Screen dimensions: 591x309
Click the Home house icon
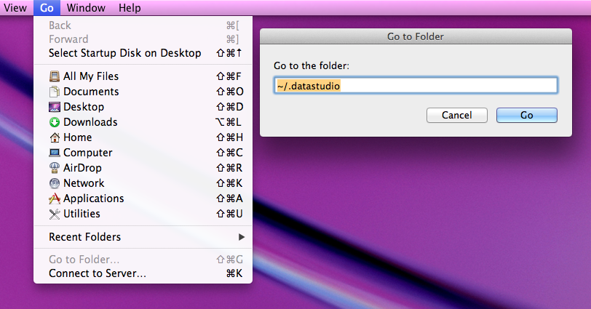(x=55, y=137)
